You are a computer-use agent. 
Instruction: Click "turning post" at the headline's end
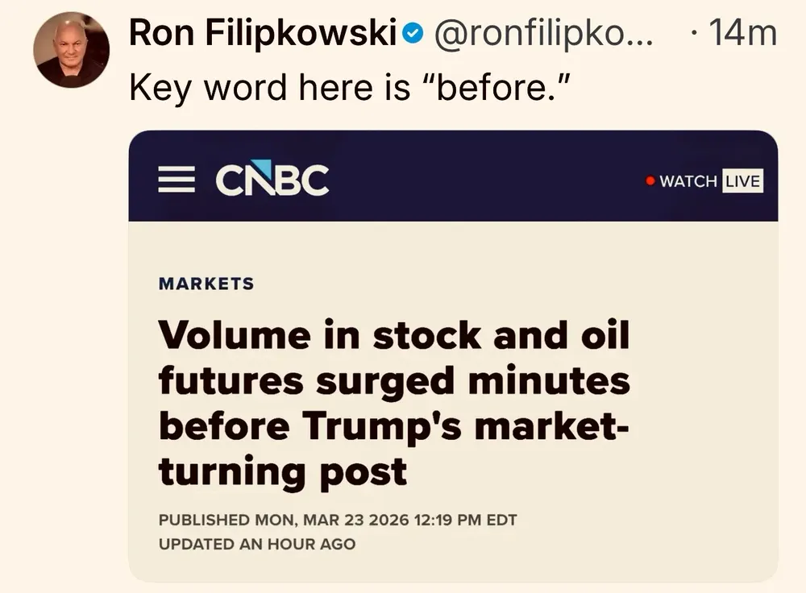click(x=283, y=471)
